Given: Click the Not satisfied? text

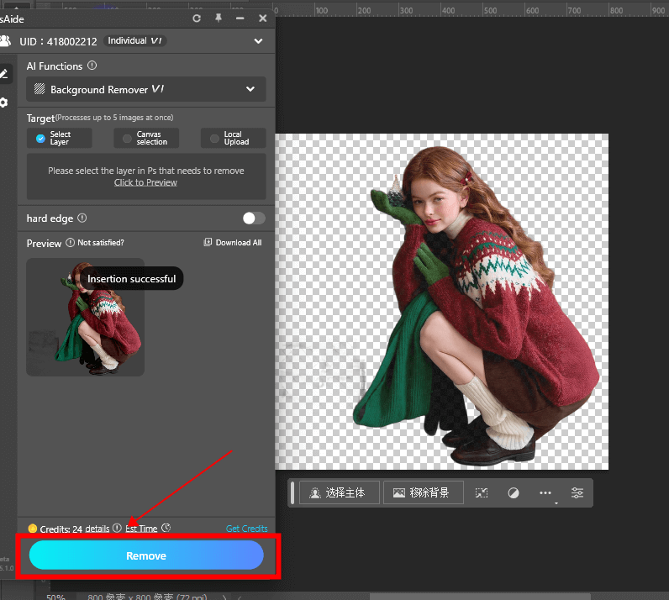Looking at the screenshot, I should (x=101, y=242).
